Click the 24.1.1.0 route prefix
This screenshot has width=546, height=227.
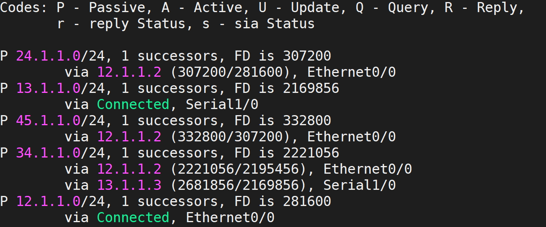pyautogui.click(x=48, y=56)
